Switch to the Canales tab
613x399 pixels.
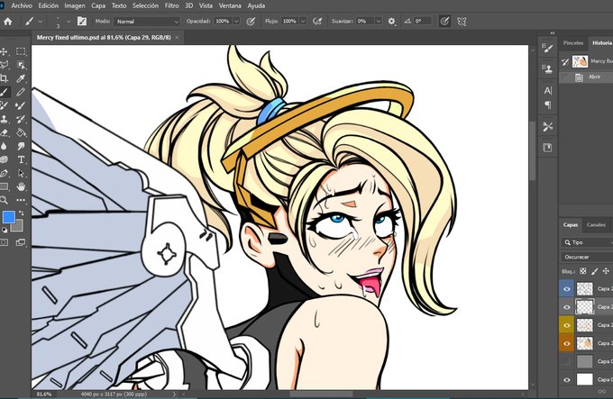pos(596,225)
